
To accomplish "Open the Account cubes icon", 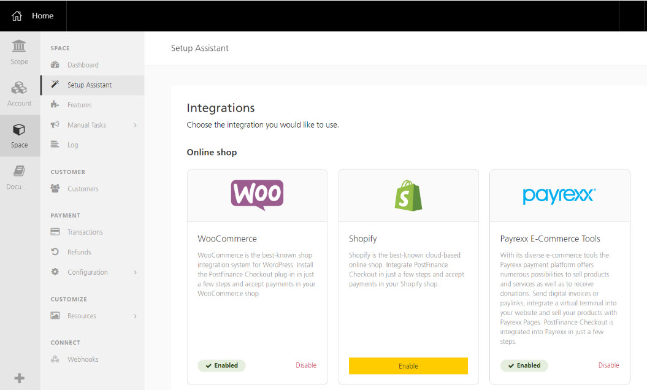I will point(19,88).
